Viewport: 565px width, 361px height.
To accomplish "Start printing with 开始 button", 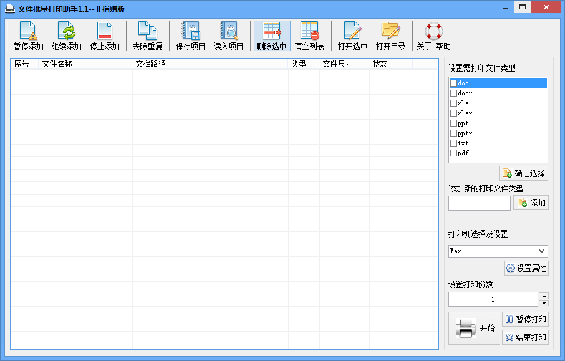I will tap(474, 328).
